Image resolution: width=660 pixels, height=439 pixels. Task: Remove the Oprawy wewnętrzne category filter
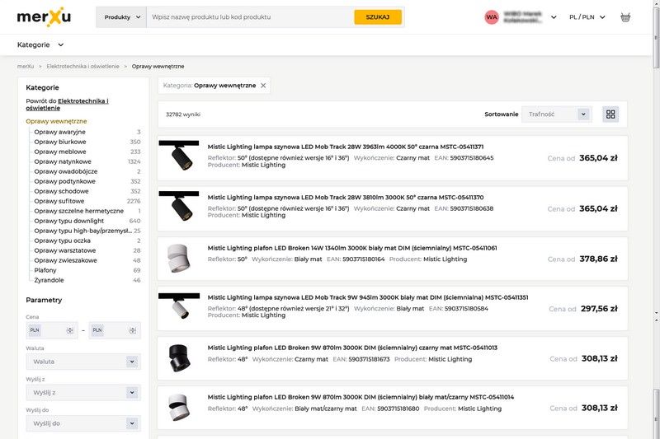263,86
